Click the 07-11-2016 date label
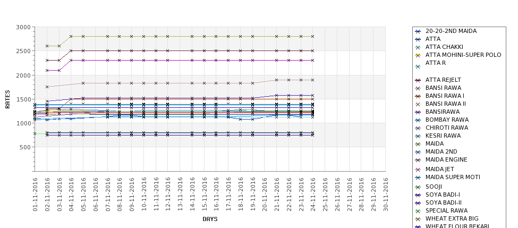 coord(108,195)
